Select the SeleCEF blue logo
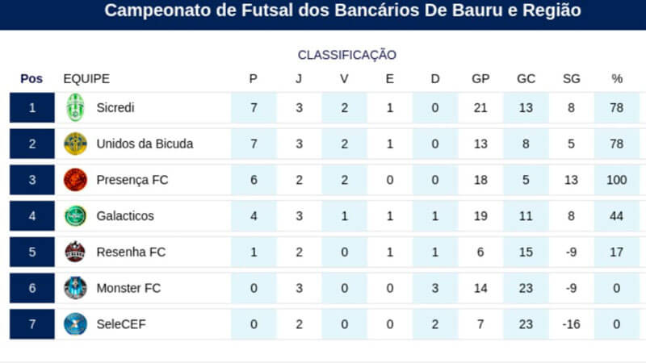This screenshot has height=363, width=646. point(75,324)
